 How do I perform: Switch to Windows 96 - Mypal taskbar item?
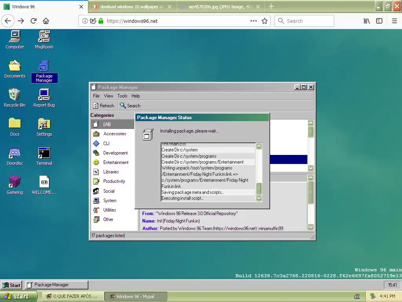(136, 296)
